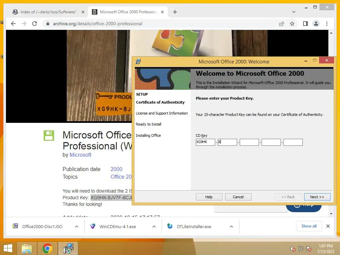Image resolution: width=340 pixels, height=255 pixels.
Task: Click the product key photo thumbnail
Action: click(99, 75)
